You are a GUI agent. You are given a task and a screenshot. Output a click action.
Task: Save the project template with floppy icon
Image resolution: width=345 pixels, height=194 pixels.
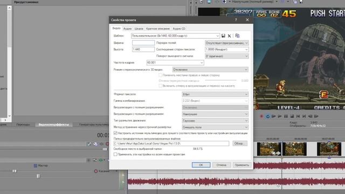pos(223,36)
